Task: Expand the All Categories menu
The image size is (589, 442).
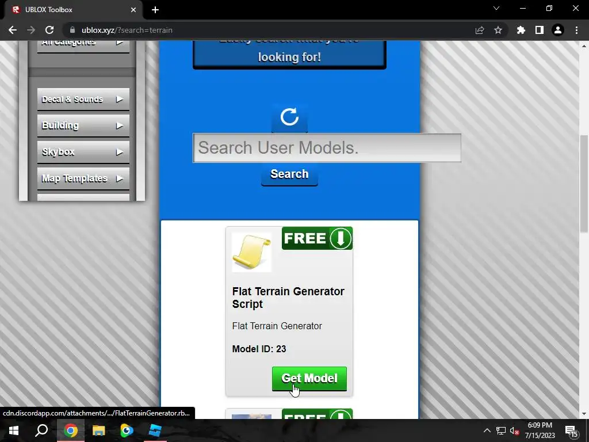Action: coord(83,46)
